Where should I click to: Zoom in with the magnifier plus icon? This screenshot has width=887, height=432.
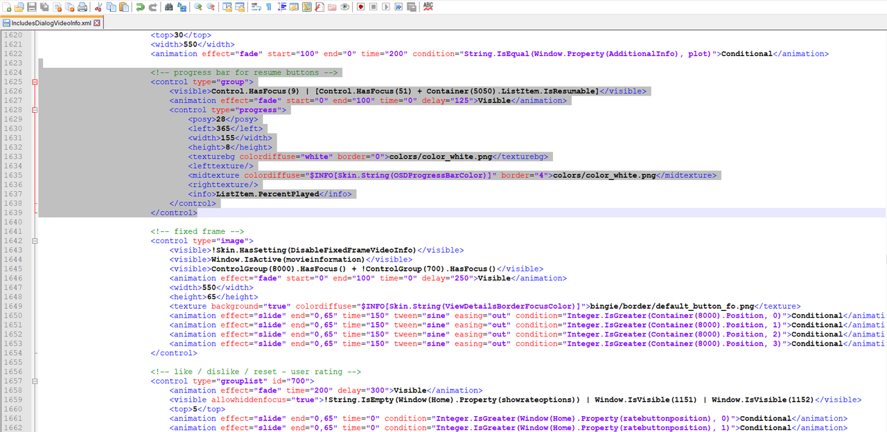point(197,7)
